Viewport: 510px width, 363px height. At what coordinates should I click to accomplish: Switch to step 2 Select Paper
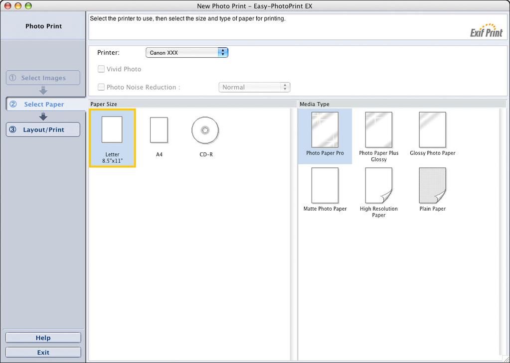(45, 104)
